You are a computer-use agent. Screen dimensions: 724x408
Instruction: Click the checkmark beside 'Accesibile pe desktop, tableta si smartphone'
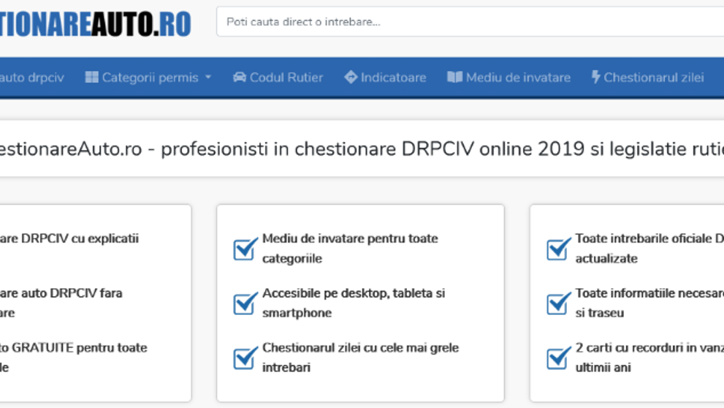[x=245, y=303]
